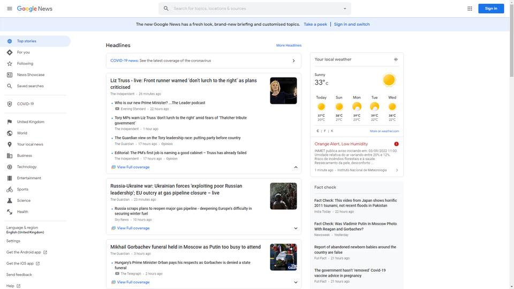Open the Russia-Ukraine war story thumbnail
The width and height of the screenshot is (514, 289).
click(283, 196)
